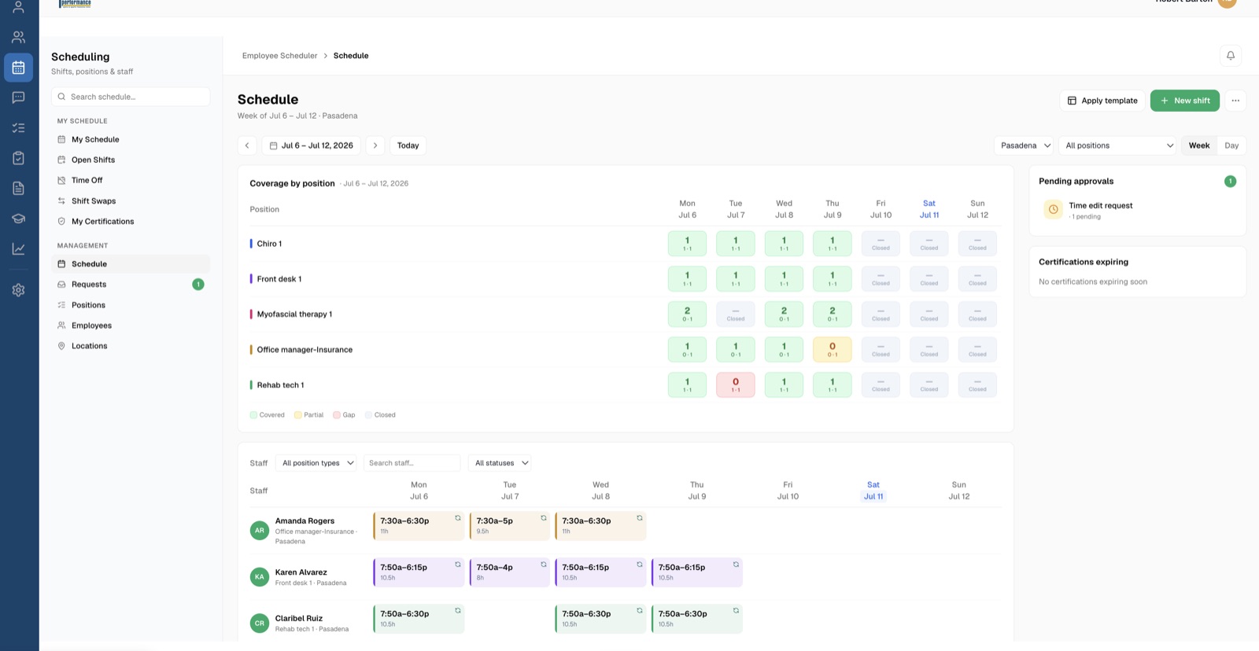Switch schedule to Week view
The image size is (1259, 651).
(1199, 145)
